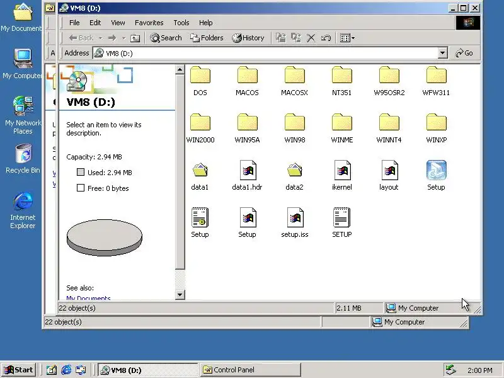Open My Computer desktop icon
The height and width of the screenshot is (378, 504).
click(23, 64)
